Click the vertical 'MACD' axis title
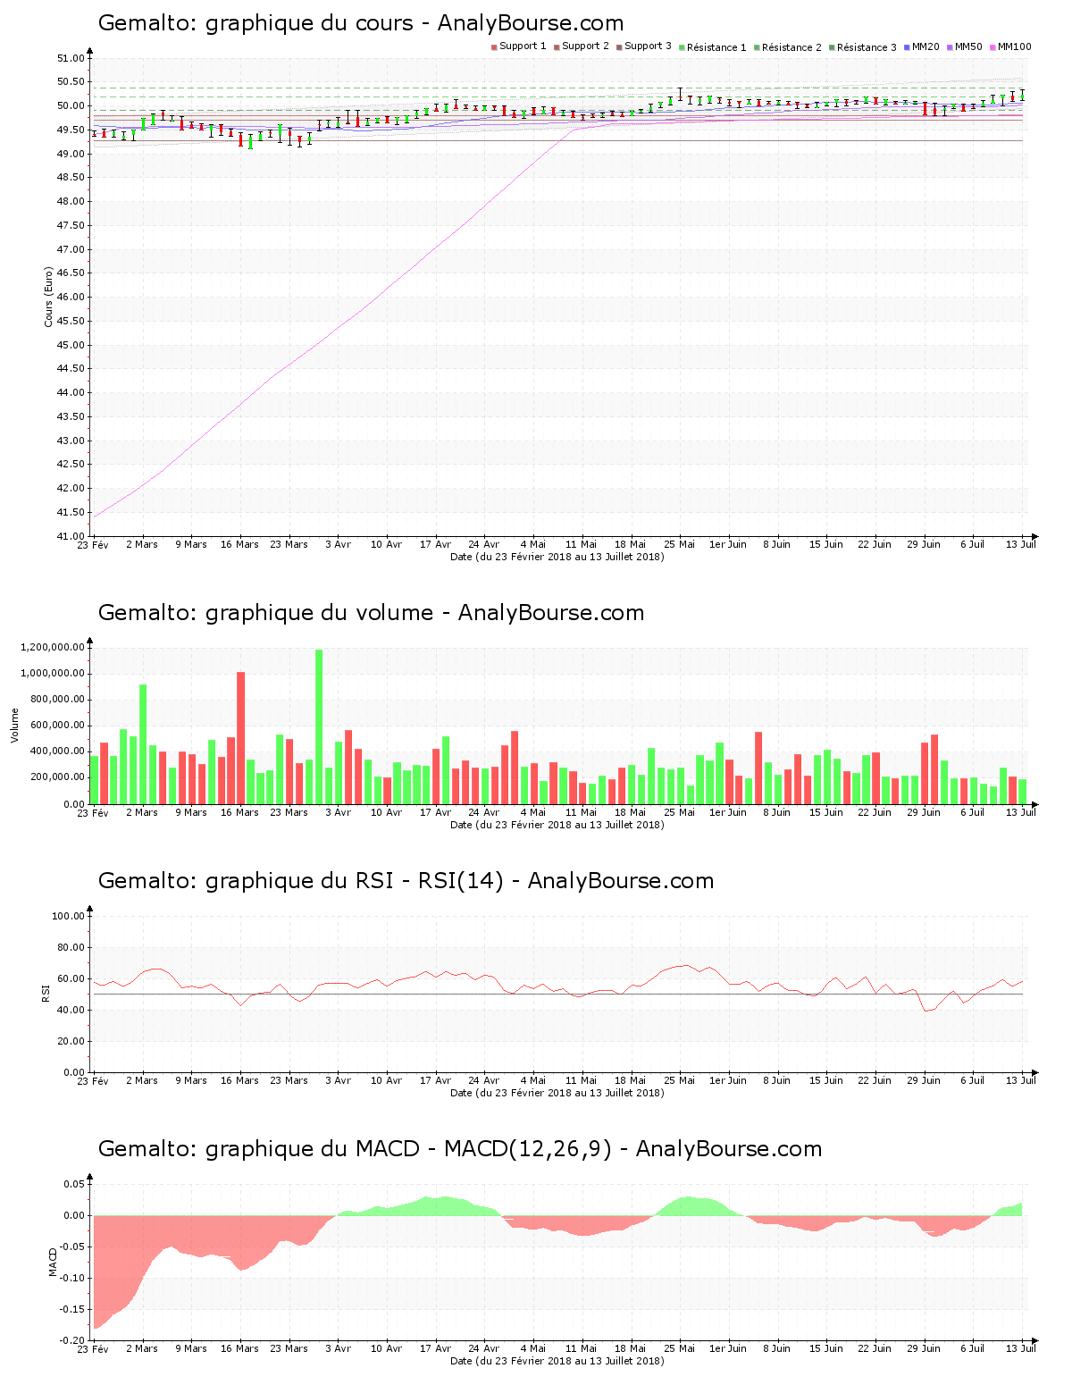Image resolution: width=1072 pixels, height=1385 pixels. click(x=53, y=1262)
